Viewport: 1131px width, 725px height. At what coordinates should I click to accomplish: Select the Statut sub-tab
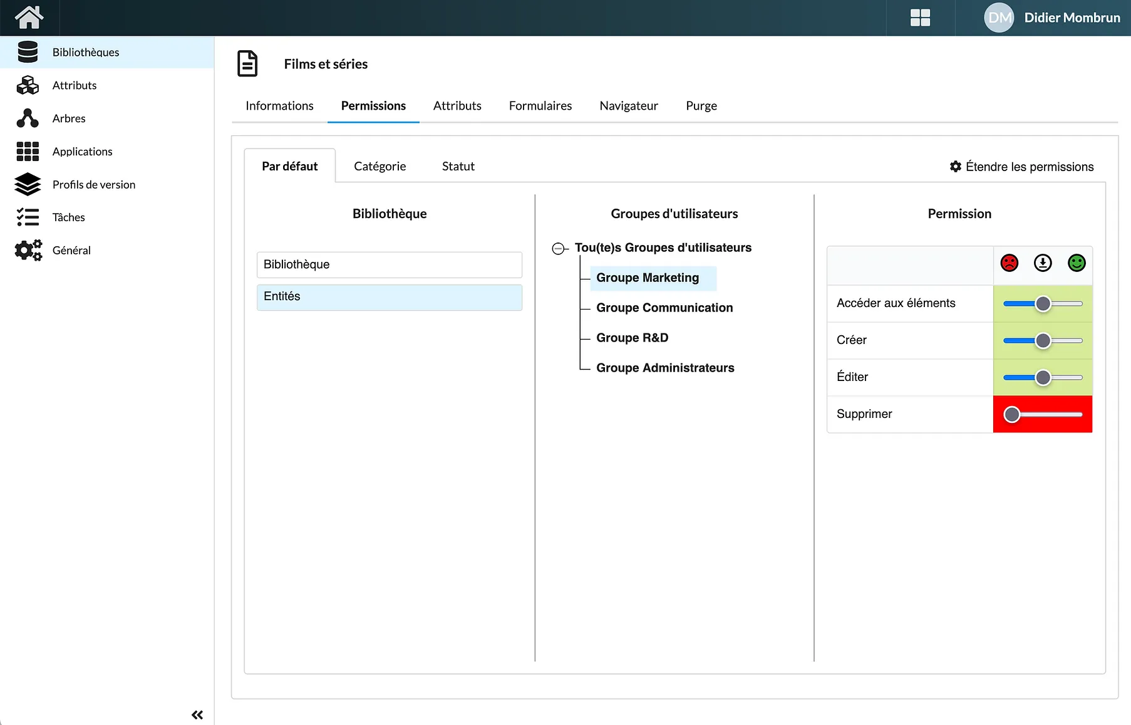coord(458,166)
